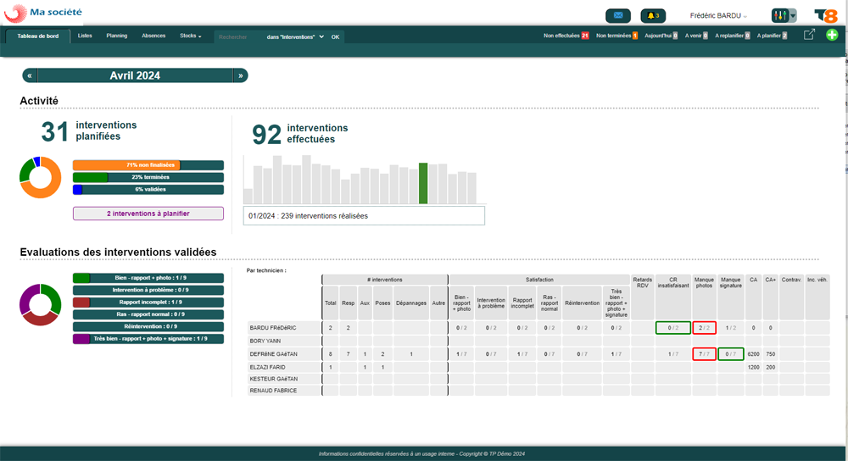Image resolution: width=848 pixels, height=461 pixels.
Task: Click CA+ value 750 cell
Action: click(771, 354)
